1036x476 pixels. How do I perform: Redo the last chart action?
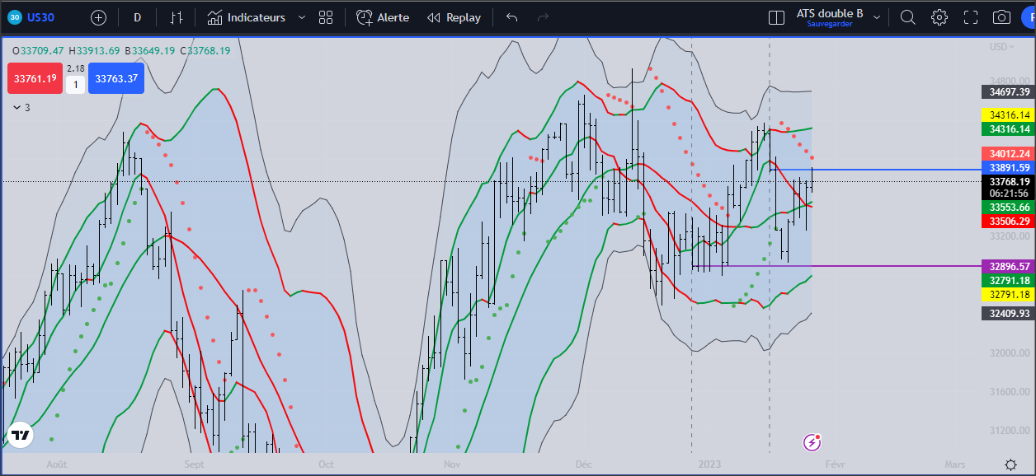543,17
